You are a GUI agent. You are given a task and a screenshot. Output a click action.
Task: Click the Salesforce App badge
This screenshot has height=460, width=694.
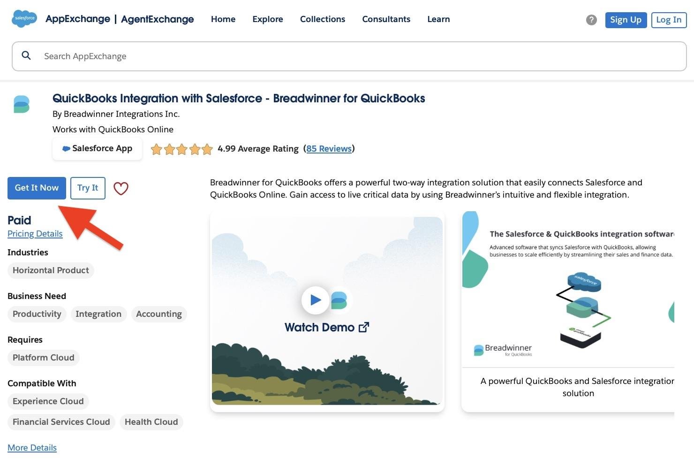(x=97, y=148)
